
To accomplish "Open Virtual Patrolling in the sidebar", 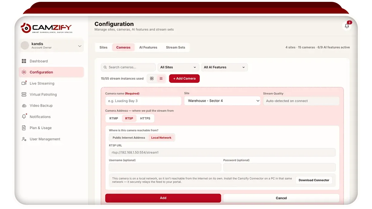I will pyautogui.click(x=51, y=95).
